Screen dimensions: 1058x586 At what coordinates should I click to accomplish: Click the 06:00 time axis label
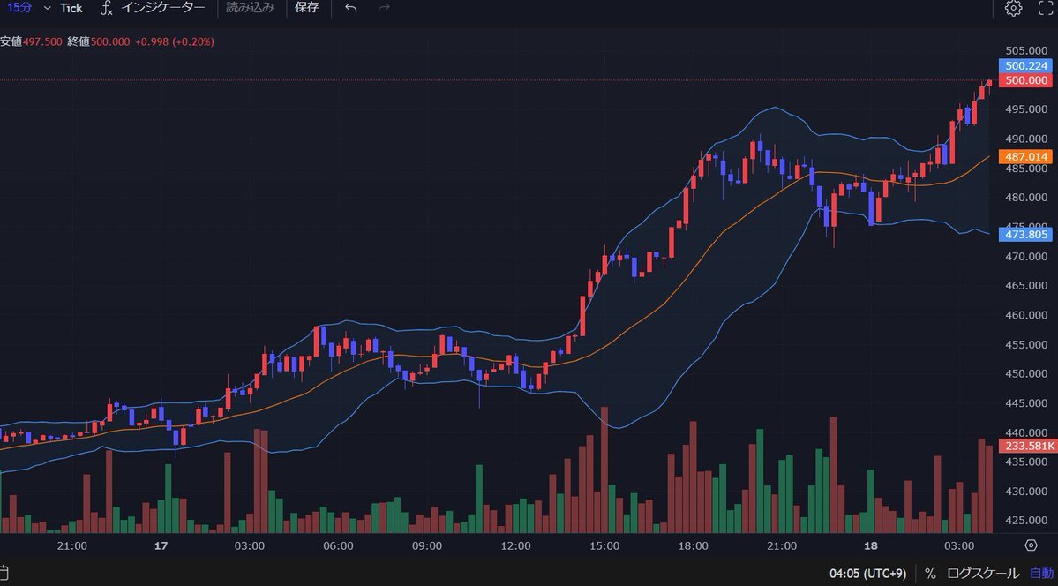tap(338, 545)
